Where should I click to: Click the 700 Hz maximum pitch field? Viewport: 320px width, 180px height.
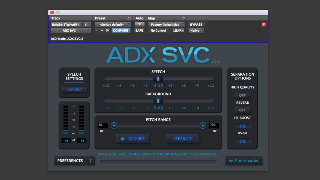[214, 125]
